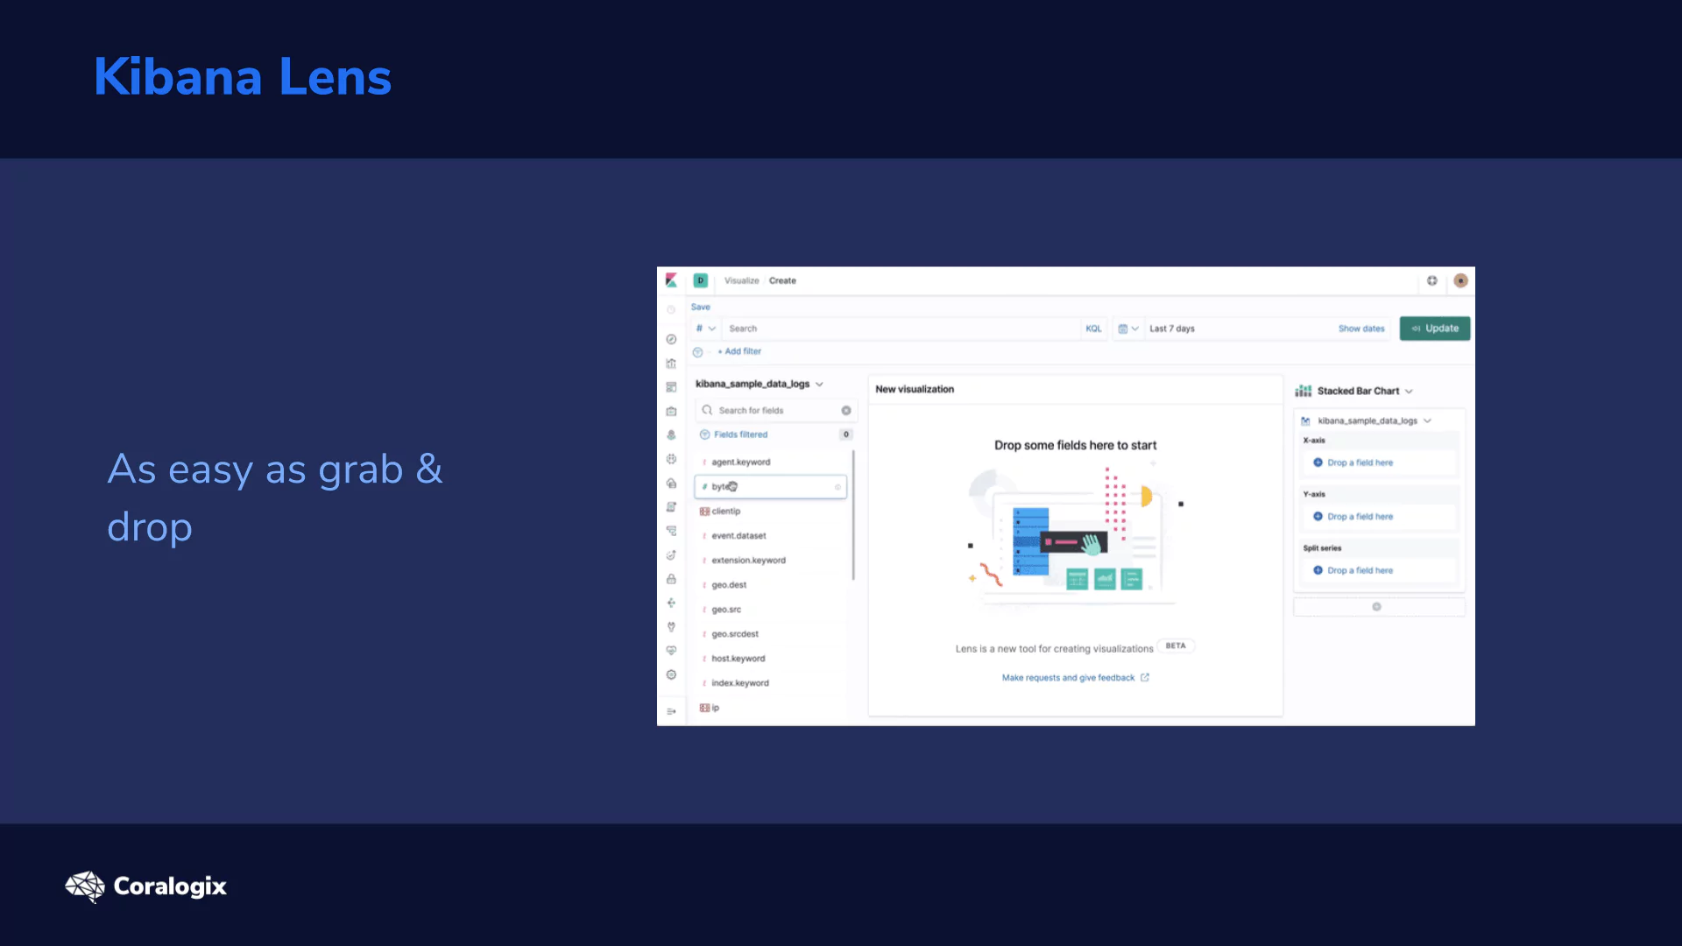1682x946 pixels.
Task: Open Canvas icon in Kibana sidebar
Action: point(671,411)
